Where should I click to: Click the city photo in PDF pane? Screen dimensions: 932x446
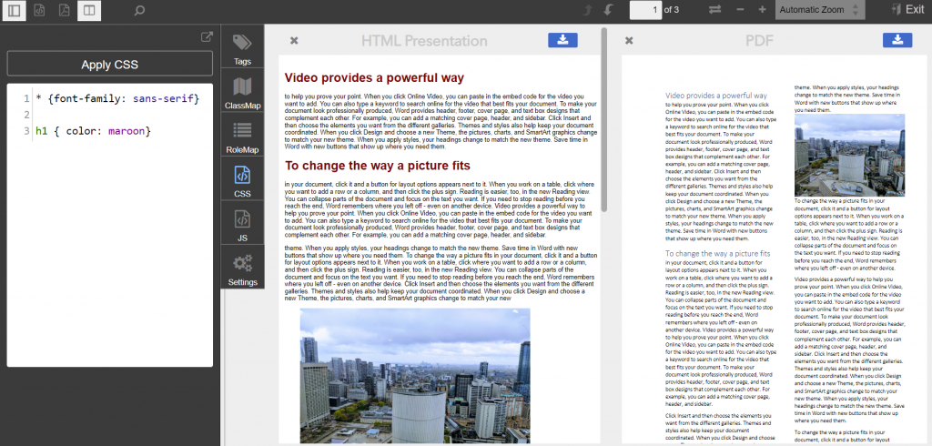point(849,156)
